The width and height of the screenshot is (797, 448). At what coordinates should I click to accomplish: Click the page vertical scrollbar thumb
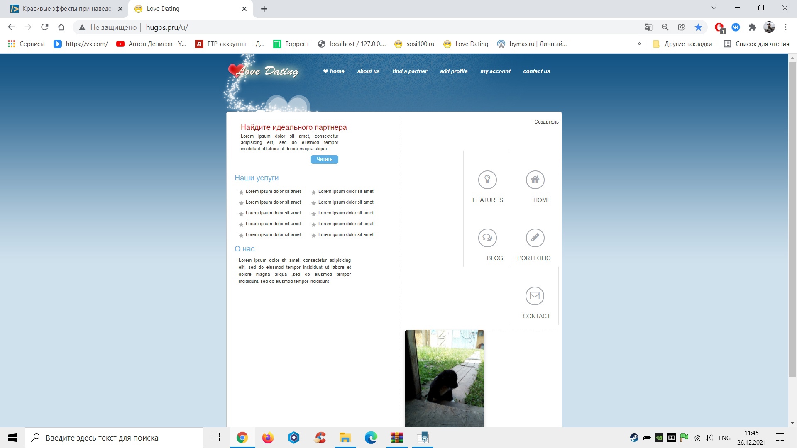(x=792, y=220)
